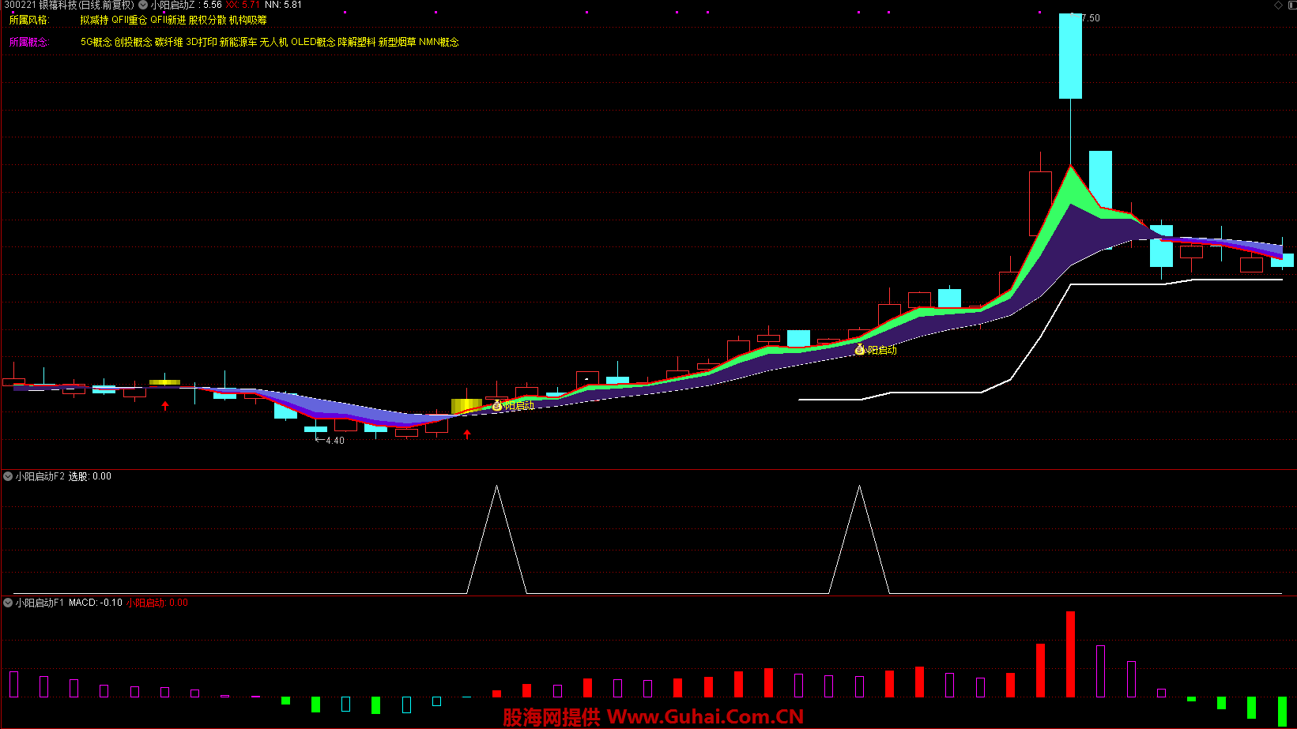Screen dimensions: 1297x729
Task: Click the 小阳启动Z indicator name label
Action: tap(172, 5)
